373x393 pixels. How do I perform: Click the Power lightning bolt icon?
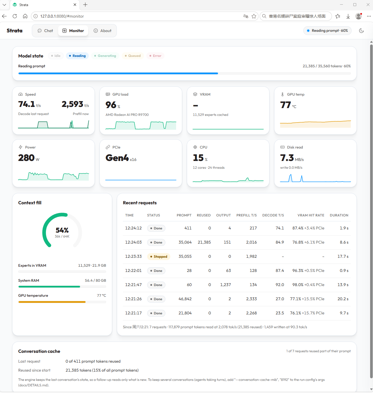(21, 147)
